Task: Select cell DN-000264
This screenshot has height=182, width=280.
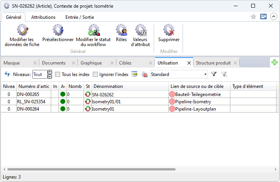Action: (34, 109)
